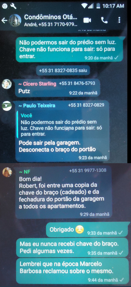Start a voice call with the group
The width and height of the screenshot is (131, 287).
coord(104,20)
